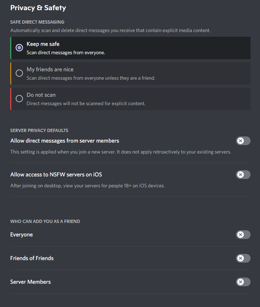Screen dimensions: 260x307
Task: Click the "Privacy & Safety" page title
Action: tap(38, 8)
